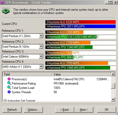Click the Performance Rating magnifier icon
This screenshot has width=118, height=115.
point(9,83)
